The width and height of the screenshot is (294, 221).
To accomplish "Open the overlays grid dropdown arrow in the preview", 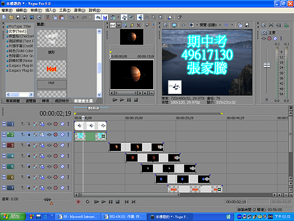I will (x=232, y=25).
